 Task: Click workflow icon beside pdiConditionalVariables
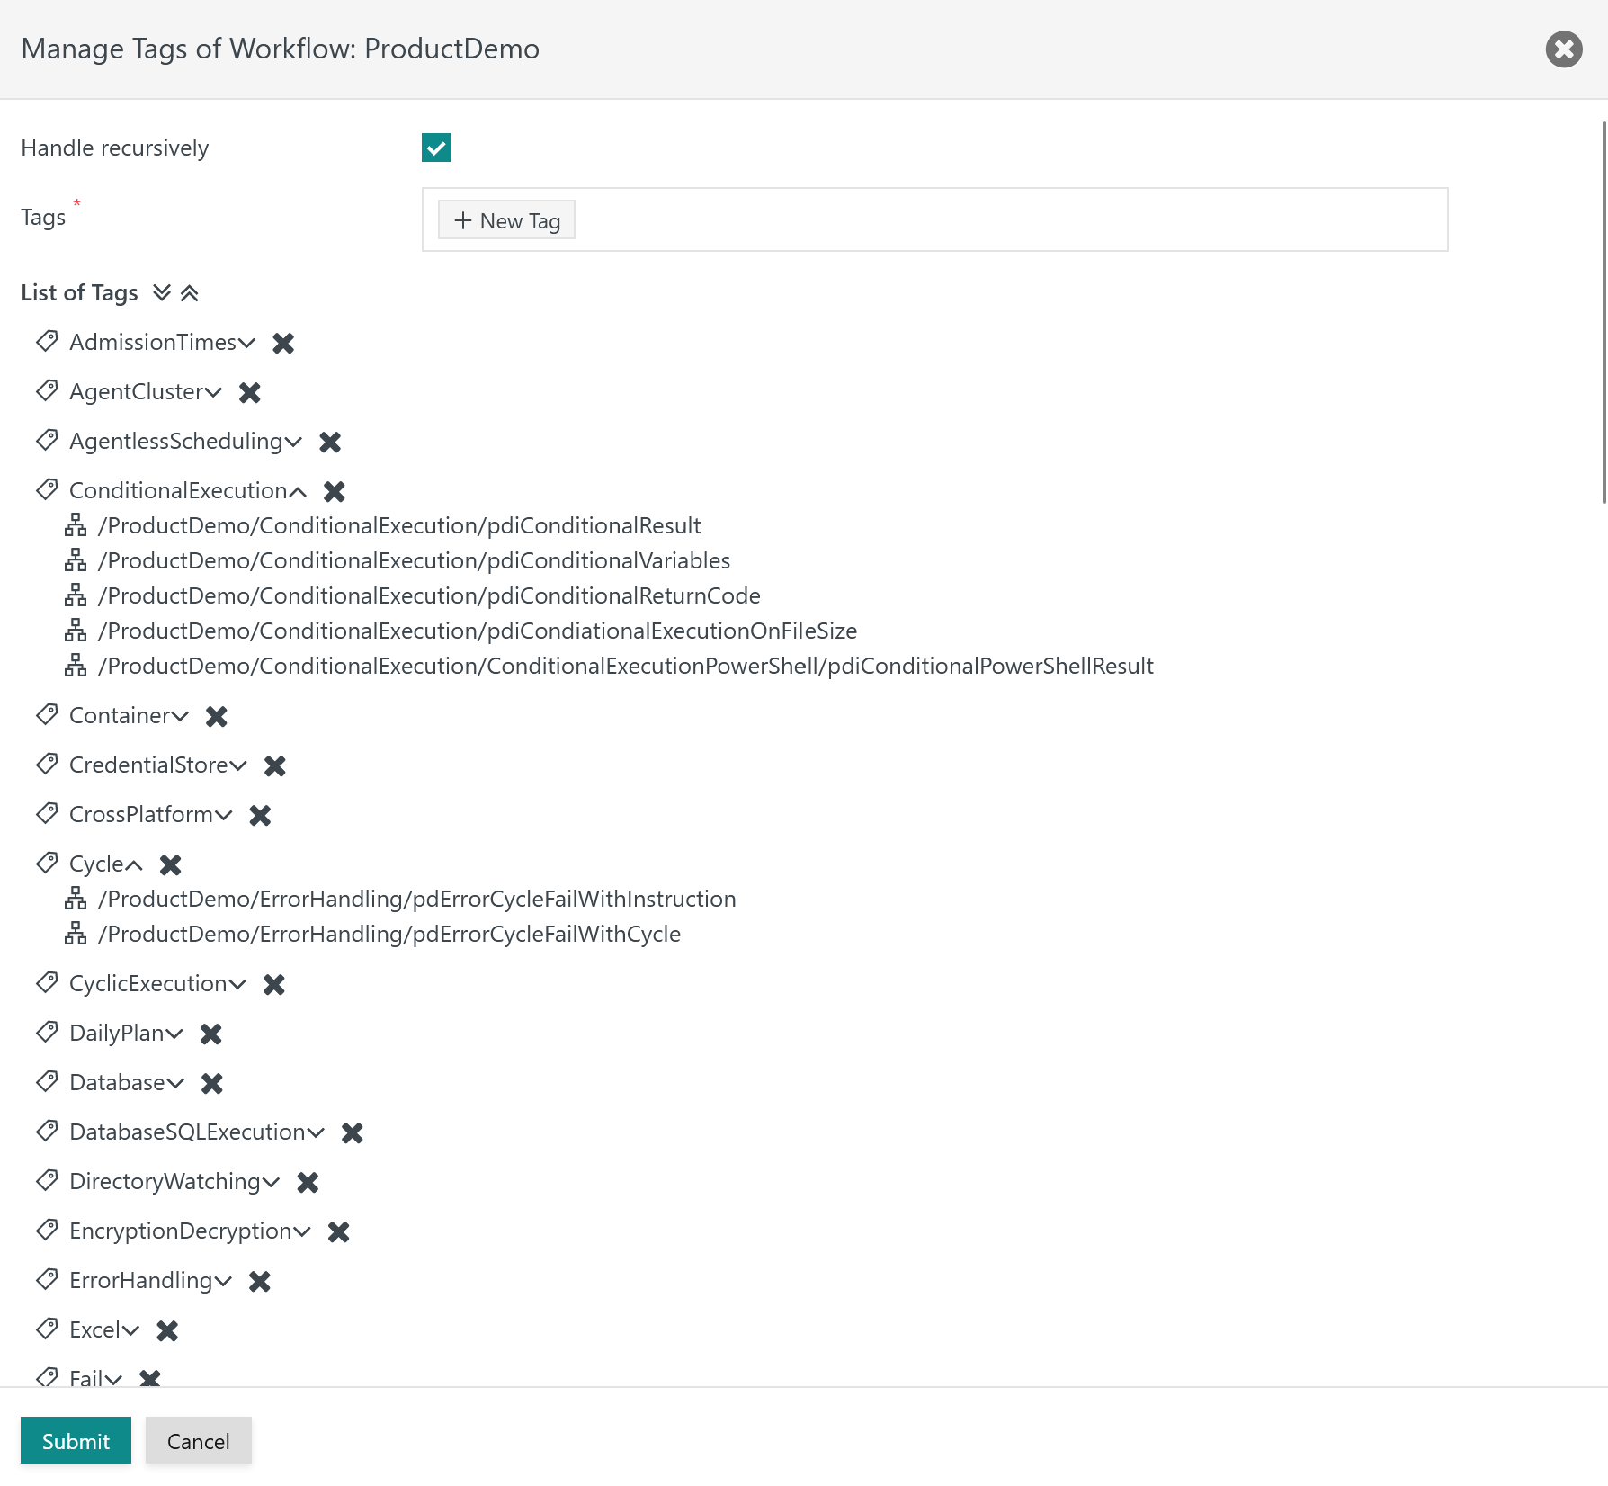point(76,560)
